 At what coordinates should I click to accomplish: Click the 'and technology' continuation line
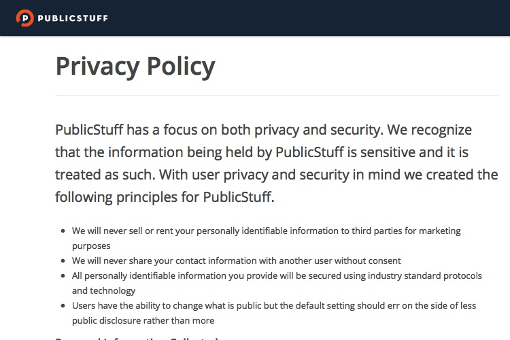pyautogui.click(x=103, y=291)
